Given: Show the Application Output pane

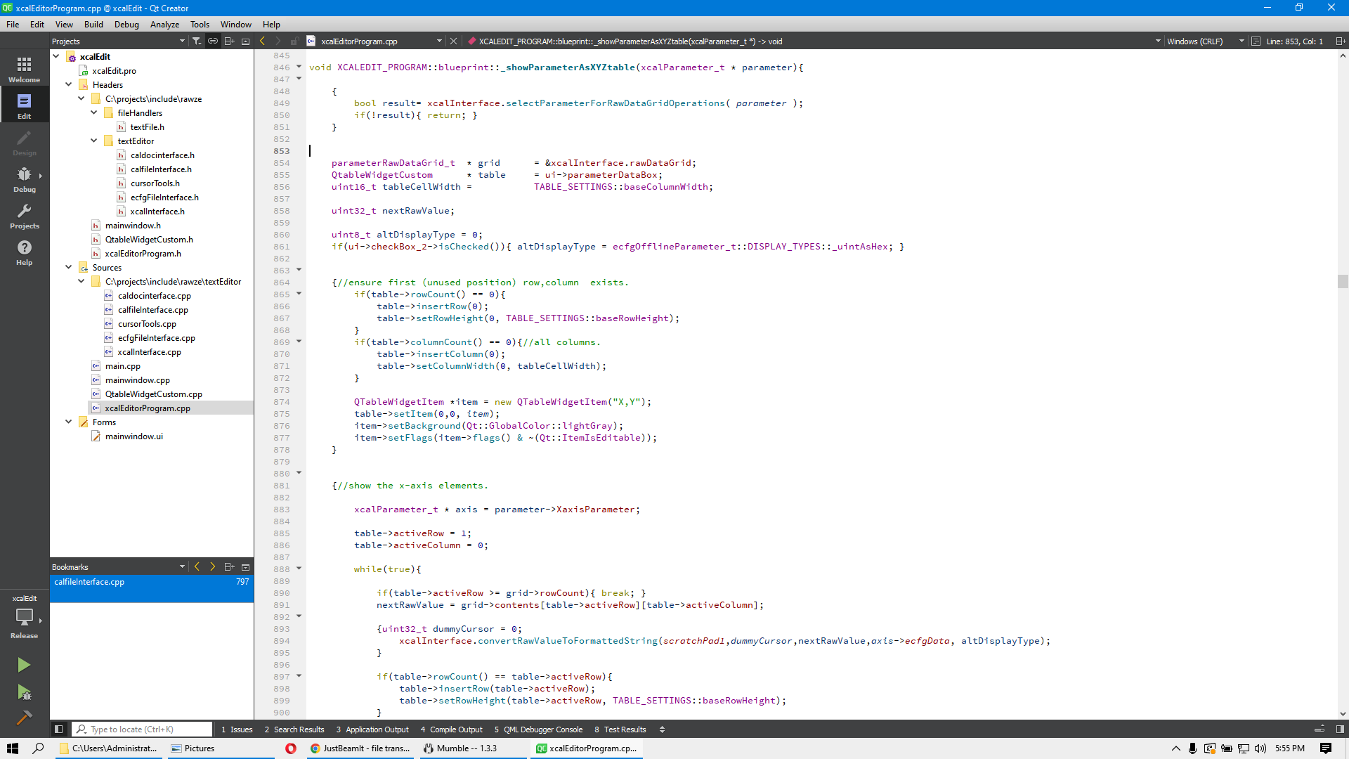Looking at the screenshot, I should pyautogui.click(x=372, y=729).
